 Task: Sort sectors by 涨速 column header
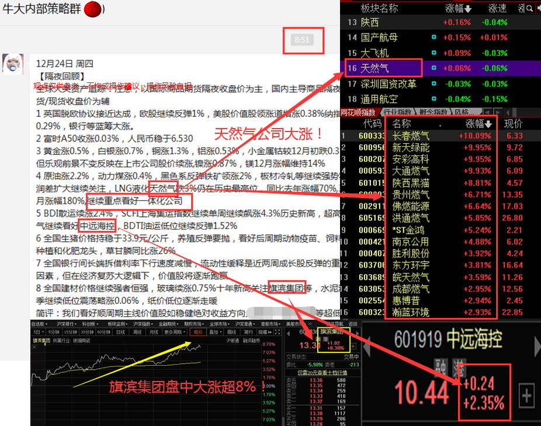coord(497,8)
